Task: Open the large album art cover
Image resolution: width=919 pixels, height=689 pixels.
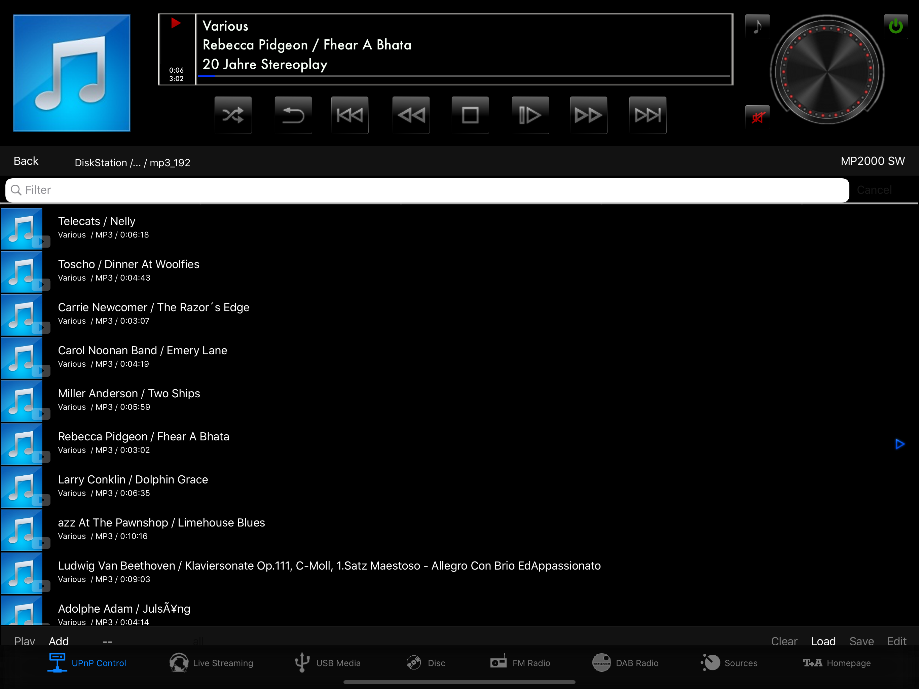Action: click(x=71, y=73)
